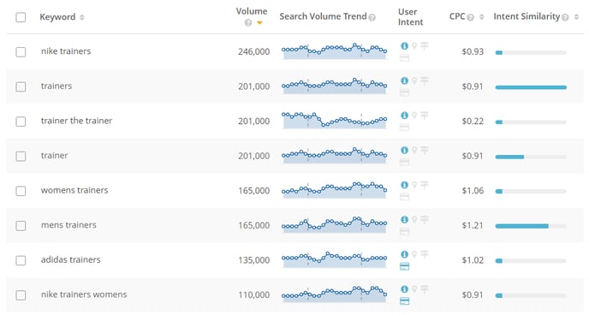Click navigational signpost icon for mens trainers
Viewport: 589px width, 315px height.
click(425, 219)
